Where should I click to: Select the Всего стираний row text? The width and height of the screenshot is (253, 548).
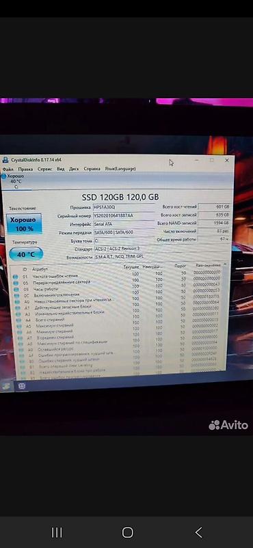(50, 319)
